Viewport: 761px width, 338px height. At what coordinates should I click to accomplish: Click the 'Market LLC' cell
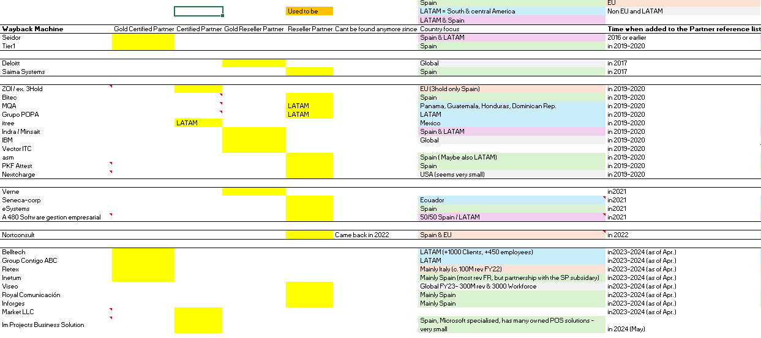(56, 312)
